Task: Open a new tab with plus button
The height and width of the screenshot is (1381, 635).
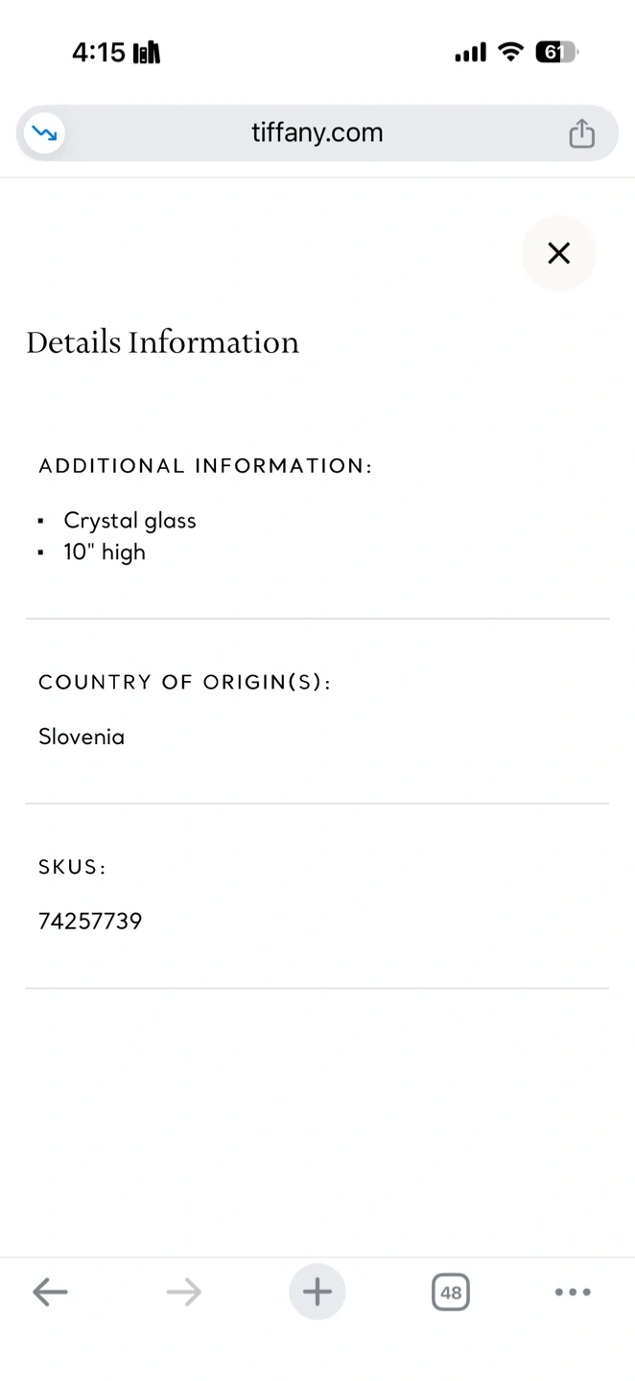Action: [x=317, y=1292]
